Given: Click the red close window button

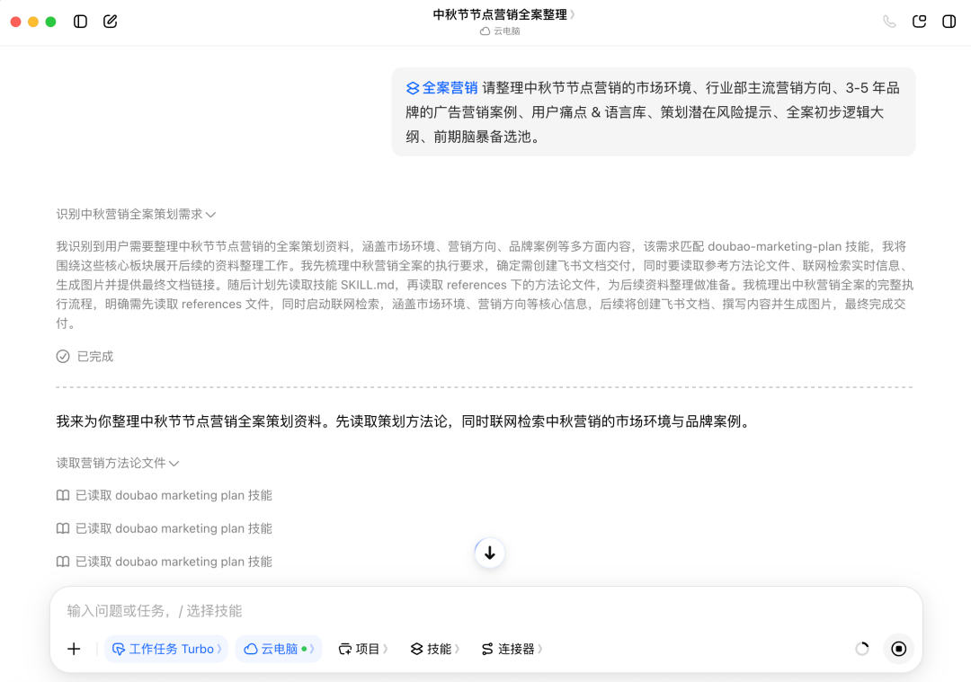Looking at the screenshot, I should pyautogui.click(x=16, y=22).
